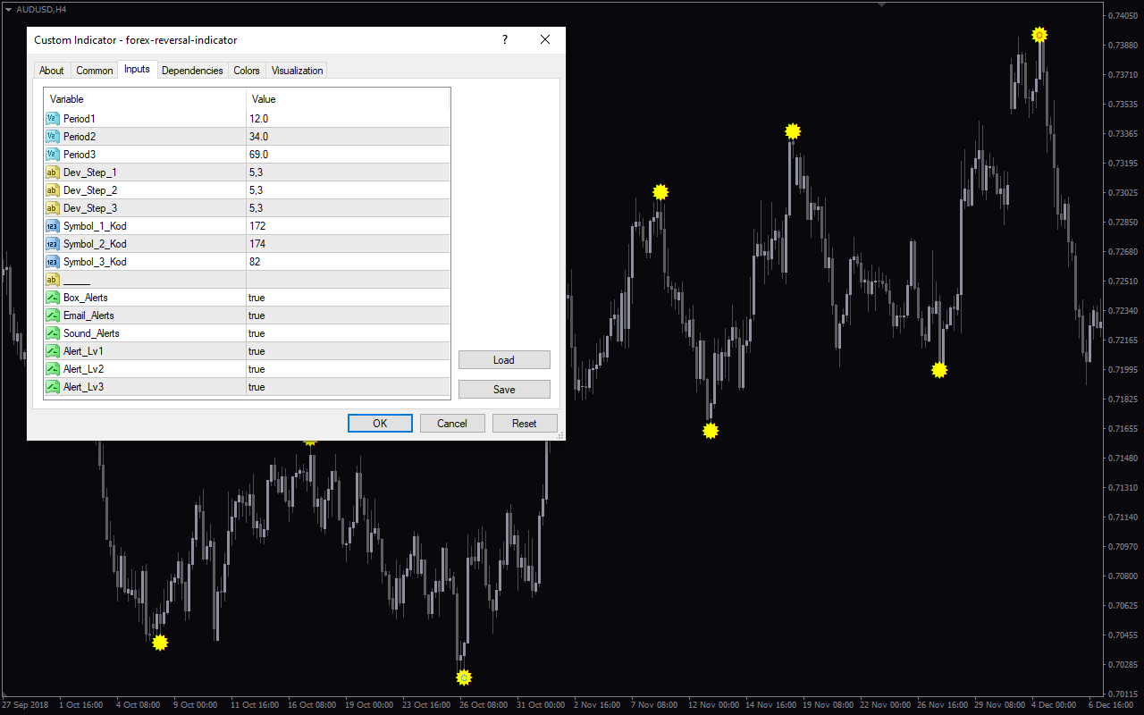
Task: Click the Cancel button
Action: click(x=452, y=424)
